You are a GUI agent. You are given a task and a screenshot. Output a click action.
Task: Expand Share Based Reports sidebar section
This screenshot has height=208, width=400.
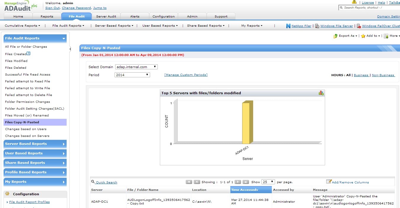point(35,163)
